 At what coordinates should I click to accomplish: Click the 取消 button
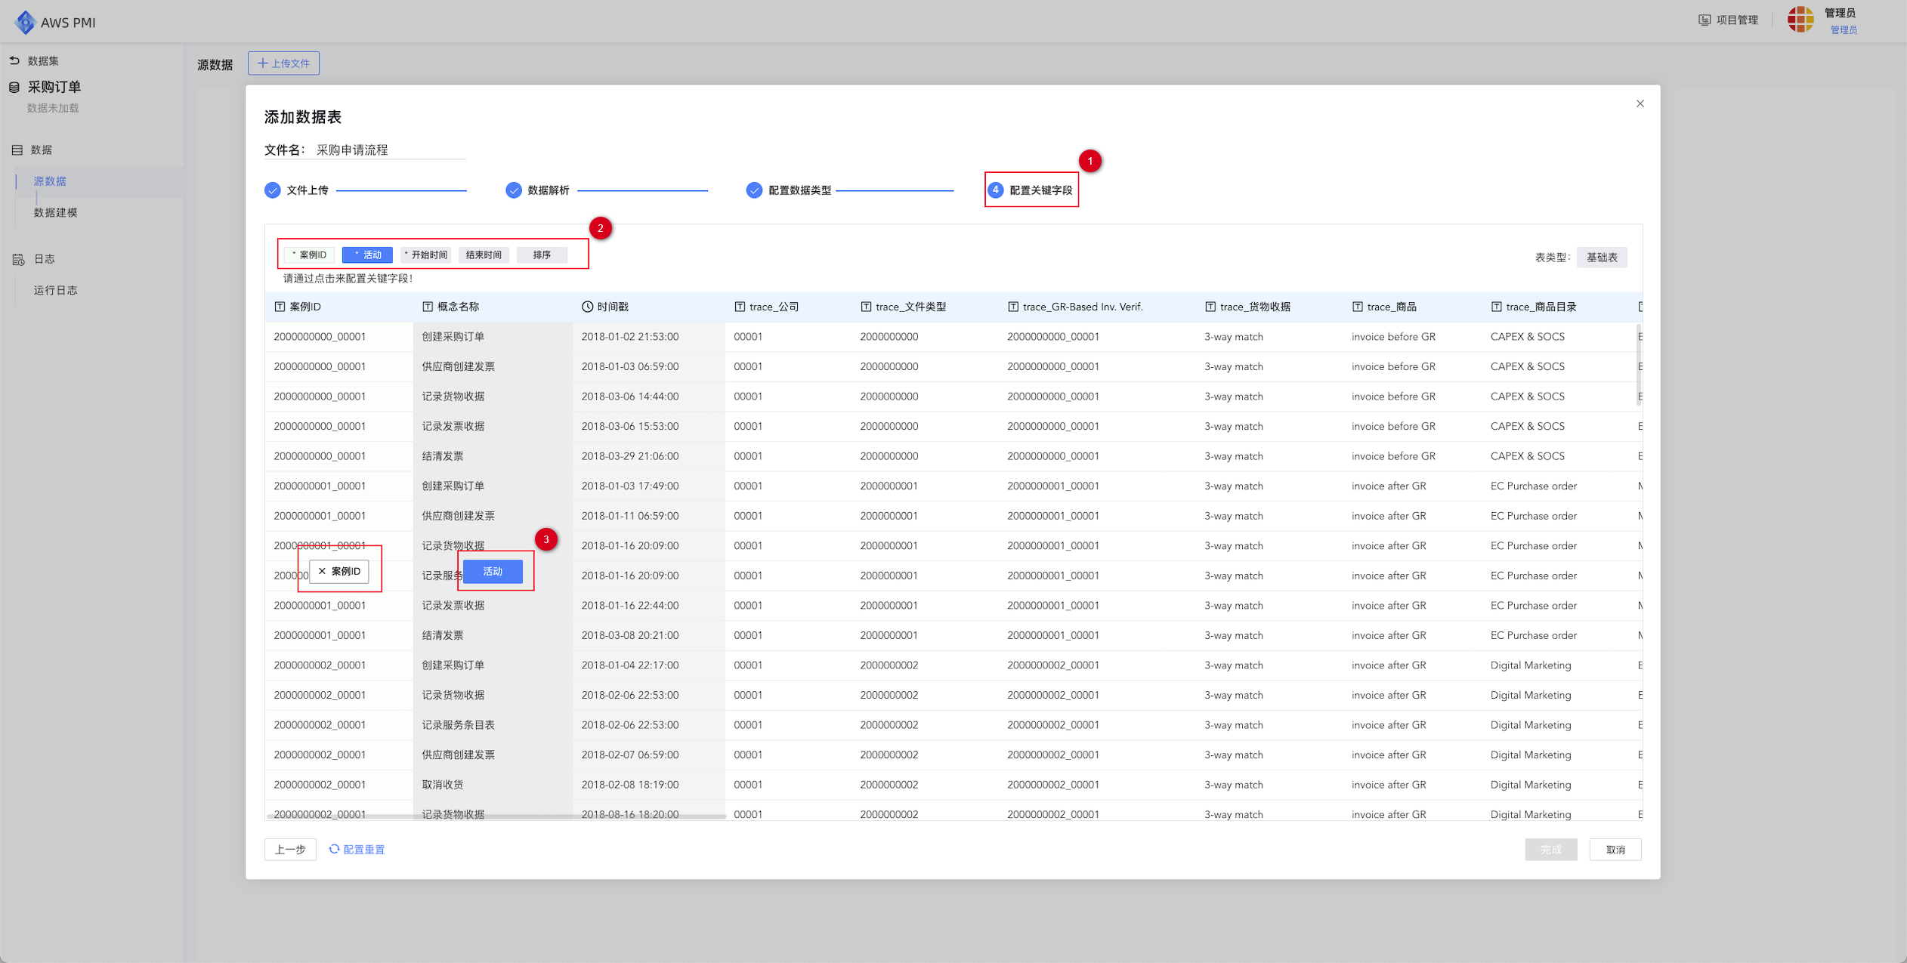click(x=1615, y=850)
